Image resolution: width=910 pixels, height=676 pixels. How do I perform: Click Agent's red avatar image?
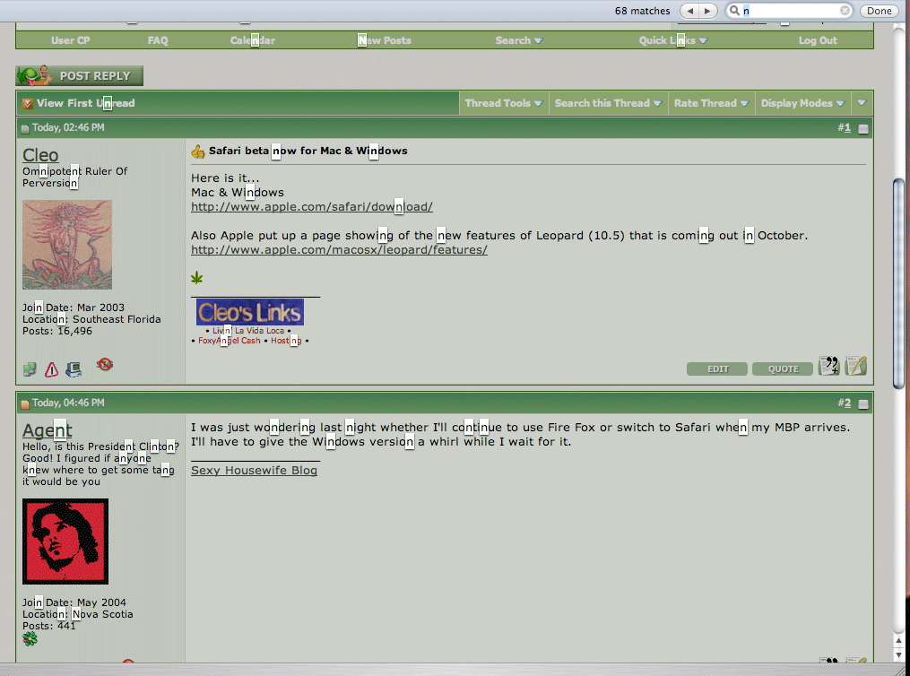tap(65, 542)
